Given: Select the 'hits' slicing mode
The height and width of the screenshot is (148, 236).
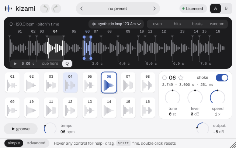Looking at the screenshot, I should coord(177,24).
